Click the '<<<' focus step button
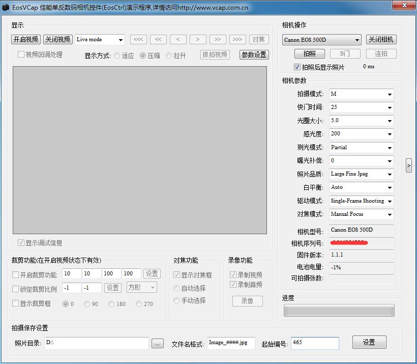The height and width of the screenshot is (364, 417). 138,39
